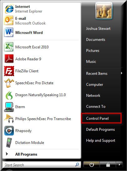Image resolution: width=127 pixels, height=171 pixels.
Task: Expand shutdown options arrow next to lock
Action: [x=119, y=165]
